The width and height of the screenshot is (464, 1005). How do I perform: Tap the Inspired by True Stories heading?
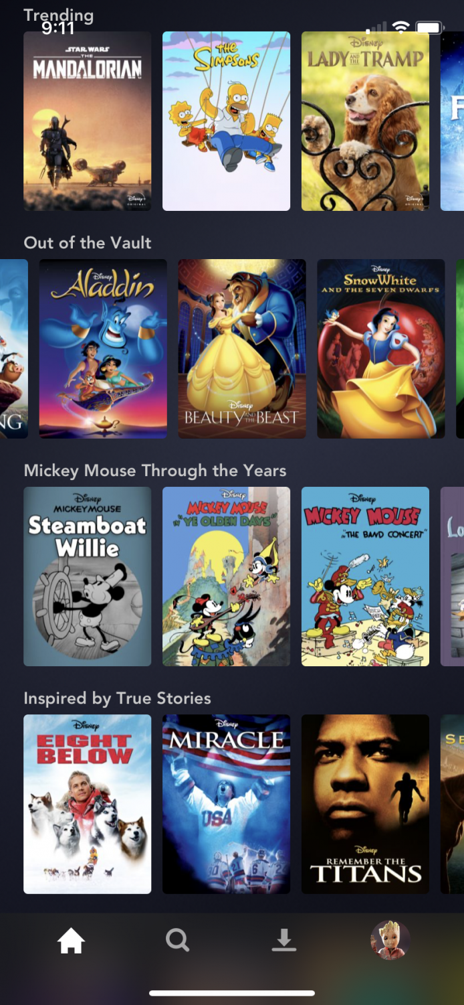[x=117, y=698]
